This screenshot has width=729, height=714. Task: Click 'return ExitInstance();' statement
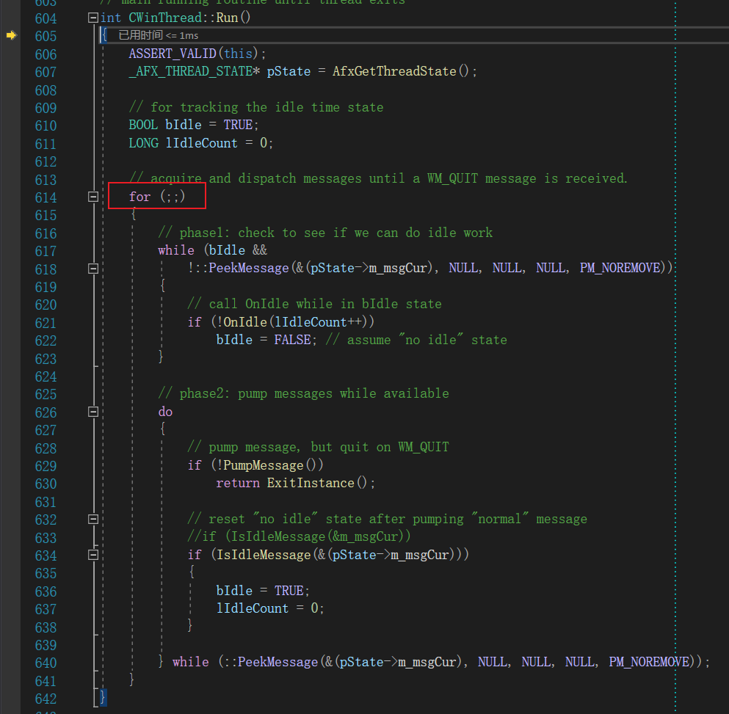(295, 484)
